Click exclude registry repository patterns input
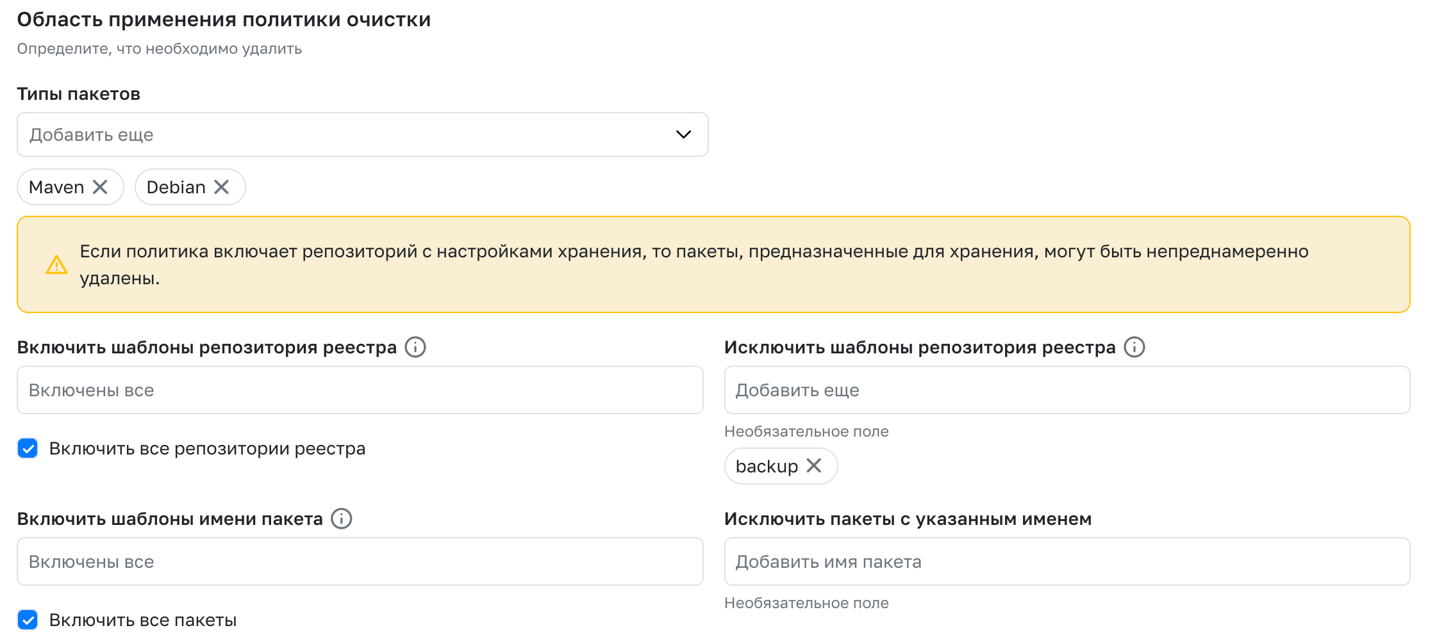The image size is (1437, 644). 1067,390
